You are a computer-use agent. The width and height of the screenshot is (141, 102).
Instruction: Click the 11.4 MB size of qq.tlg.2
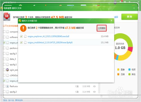coord(86,92)
